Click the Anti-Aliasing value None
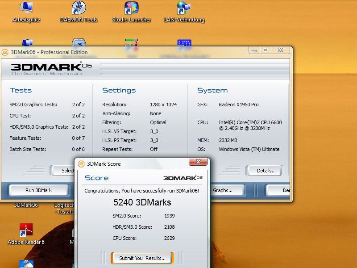 click(155, 113)
